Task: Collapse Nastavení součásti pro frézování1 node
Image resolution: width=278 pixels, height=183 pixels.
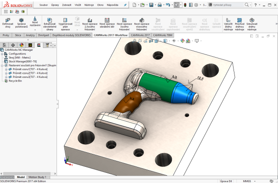Action: click(x=2, y=65)
